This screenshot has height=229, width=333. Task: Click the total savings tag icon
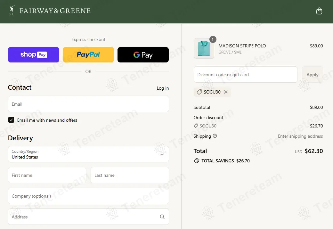197,161
